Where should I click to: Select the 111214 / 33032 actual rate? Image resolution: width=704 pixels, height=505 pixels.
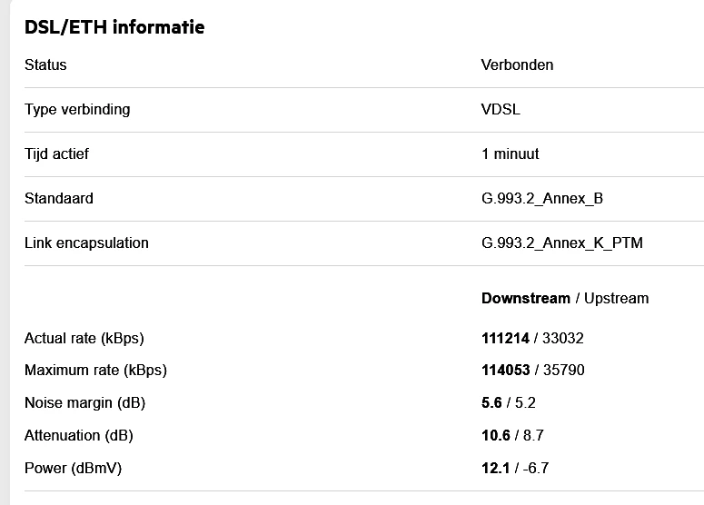click(x=532, y=339)
